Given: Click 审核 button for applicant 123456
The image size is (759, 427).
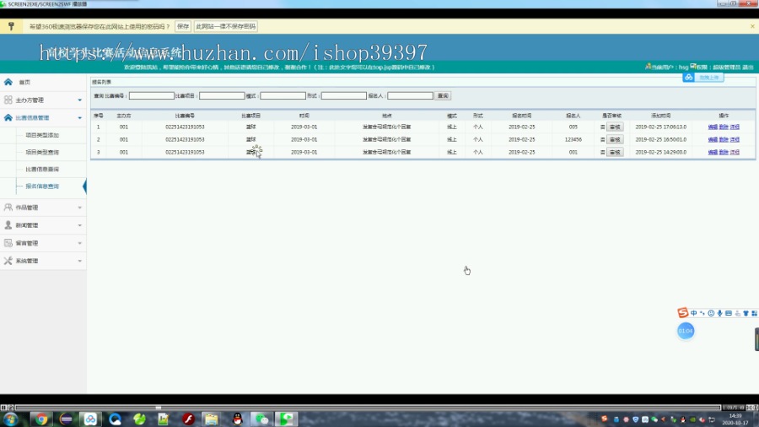Looking at the screenshot, I should [615, 139].
